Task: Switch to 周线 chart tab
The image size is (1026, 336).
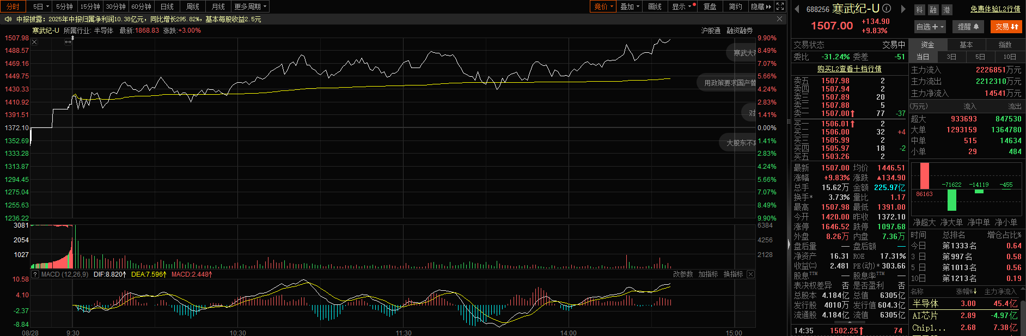Action: point(193,7)
